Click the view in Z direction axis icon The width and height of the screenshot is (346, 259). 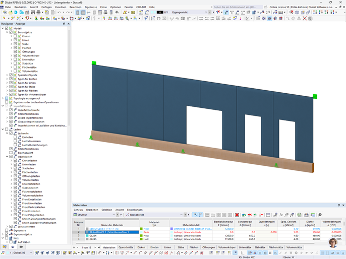(x=327, y=12)
